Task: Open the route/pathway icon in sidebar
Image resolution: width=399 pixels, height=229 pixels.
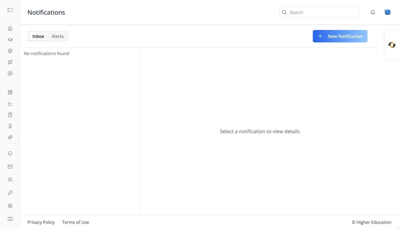Action: click(x=10, y=62)
